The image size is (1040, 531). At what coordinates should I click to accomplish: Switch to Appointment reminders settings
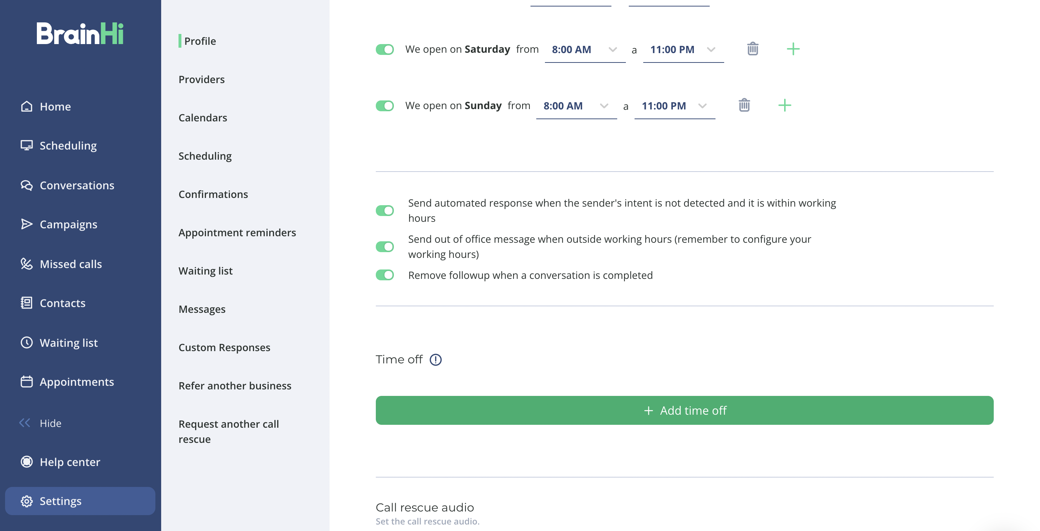(x=237, y=233)
